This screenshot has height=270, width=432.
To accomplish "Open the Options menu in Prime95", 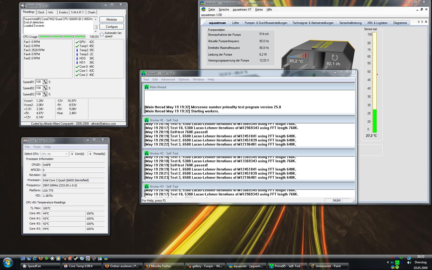I will click(184, 79).
